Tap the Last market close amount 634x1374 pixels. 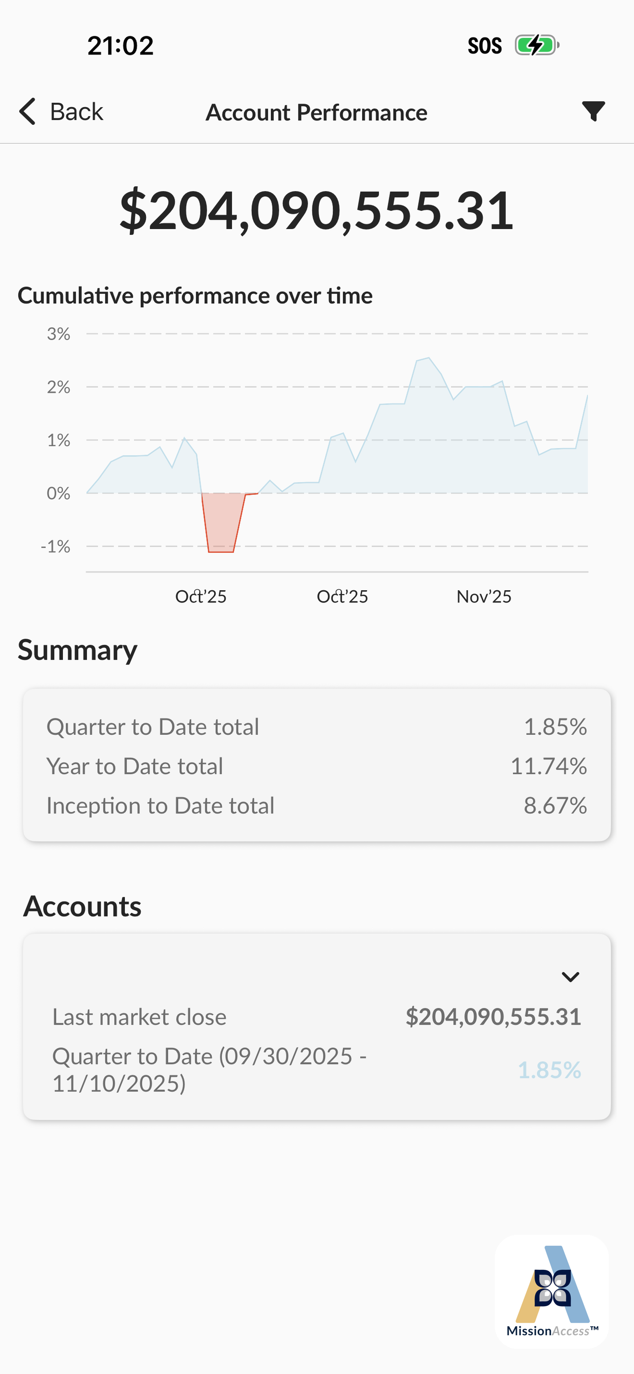point(493,1017)
